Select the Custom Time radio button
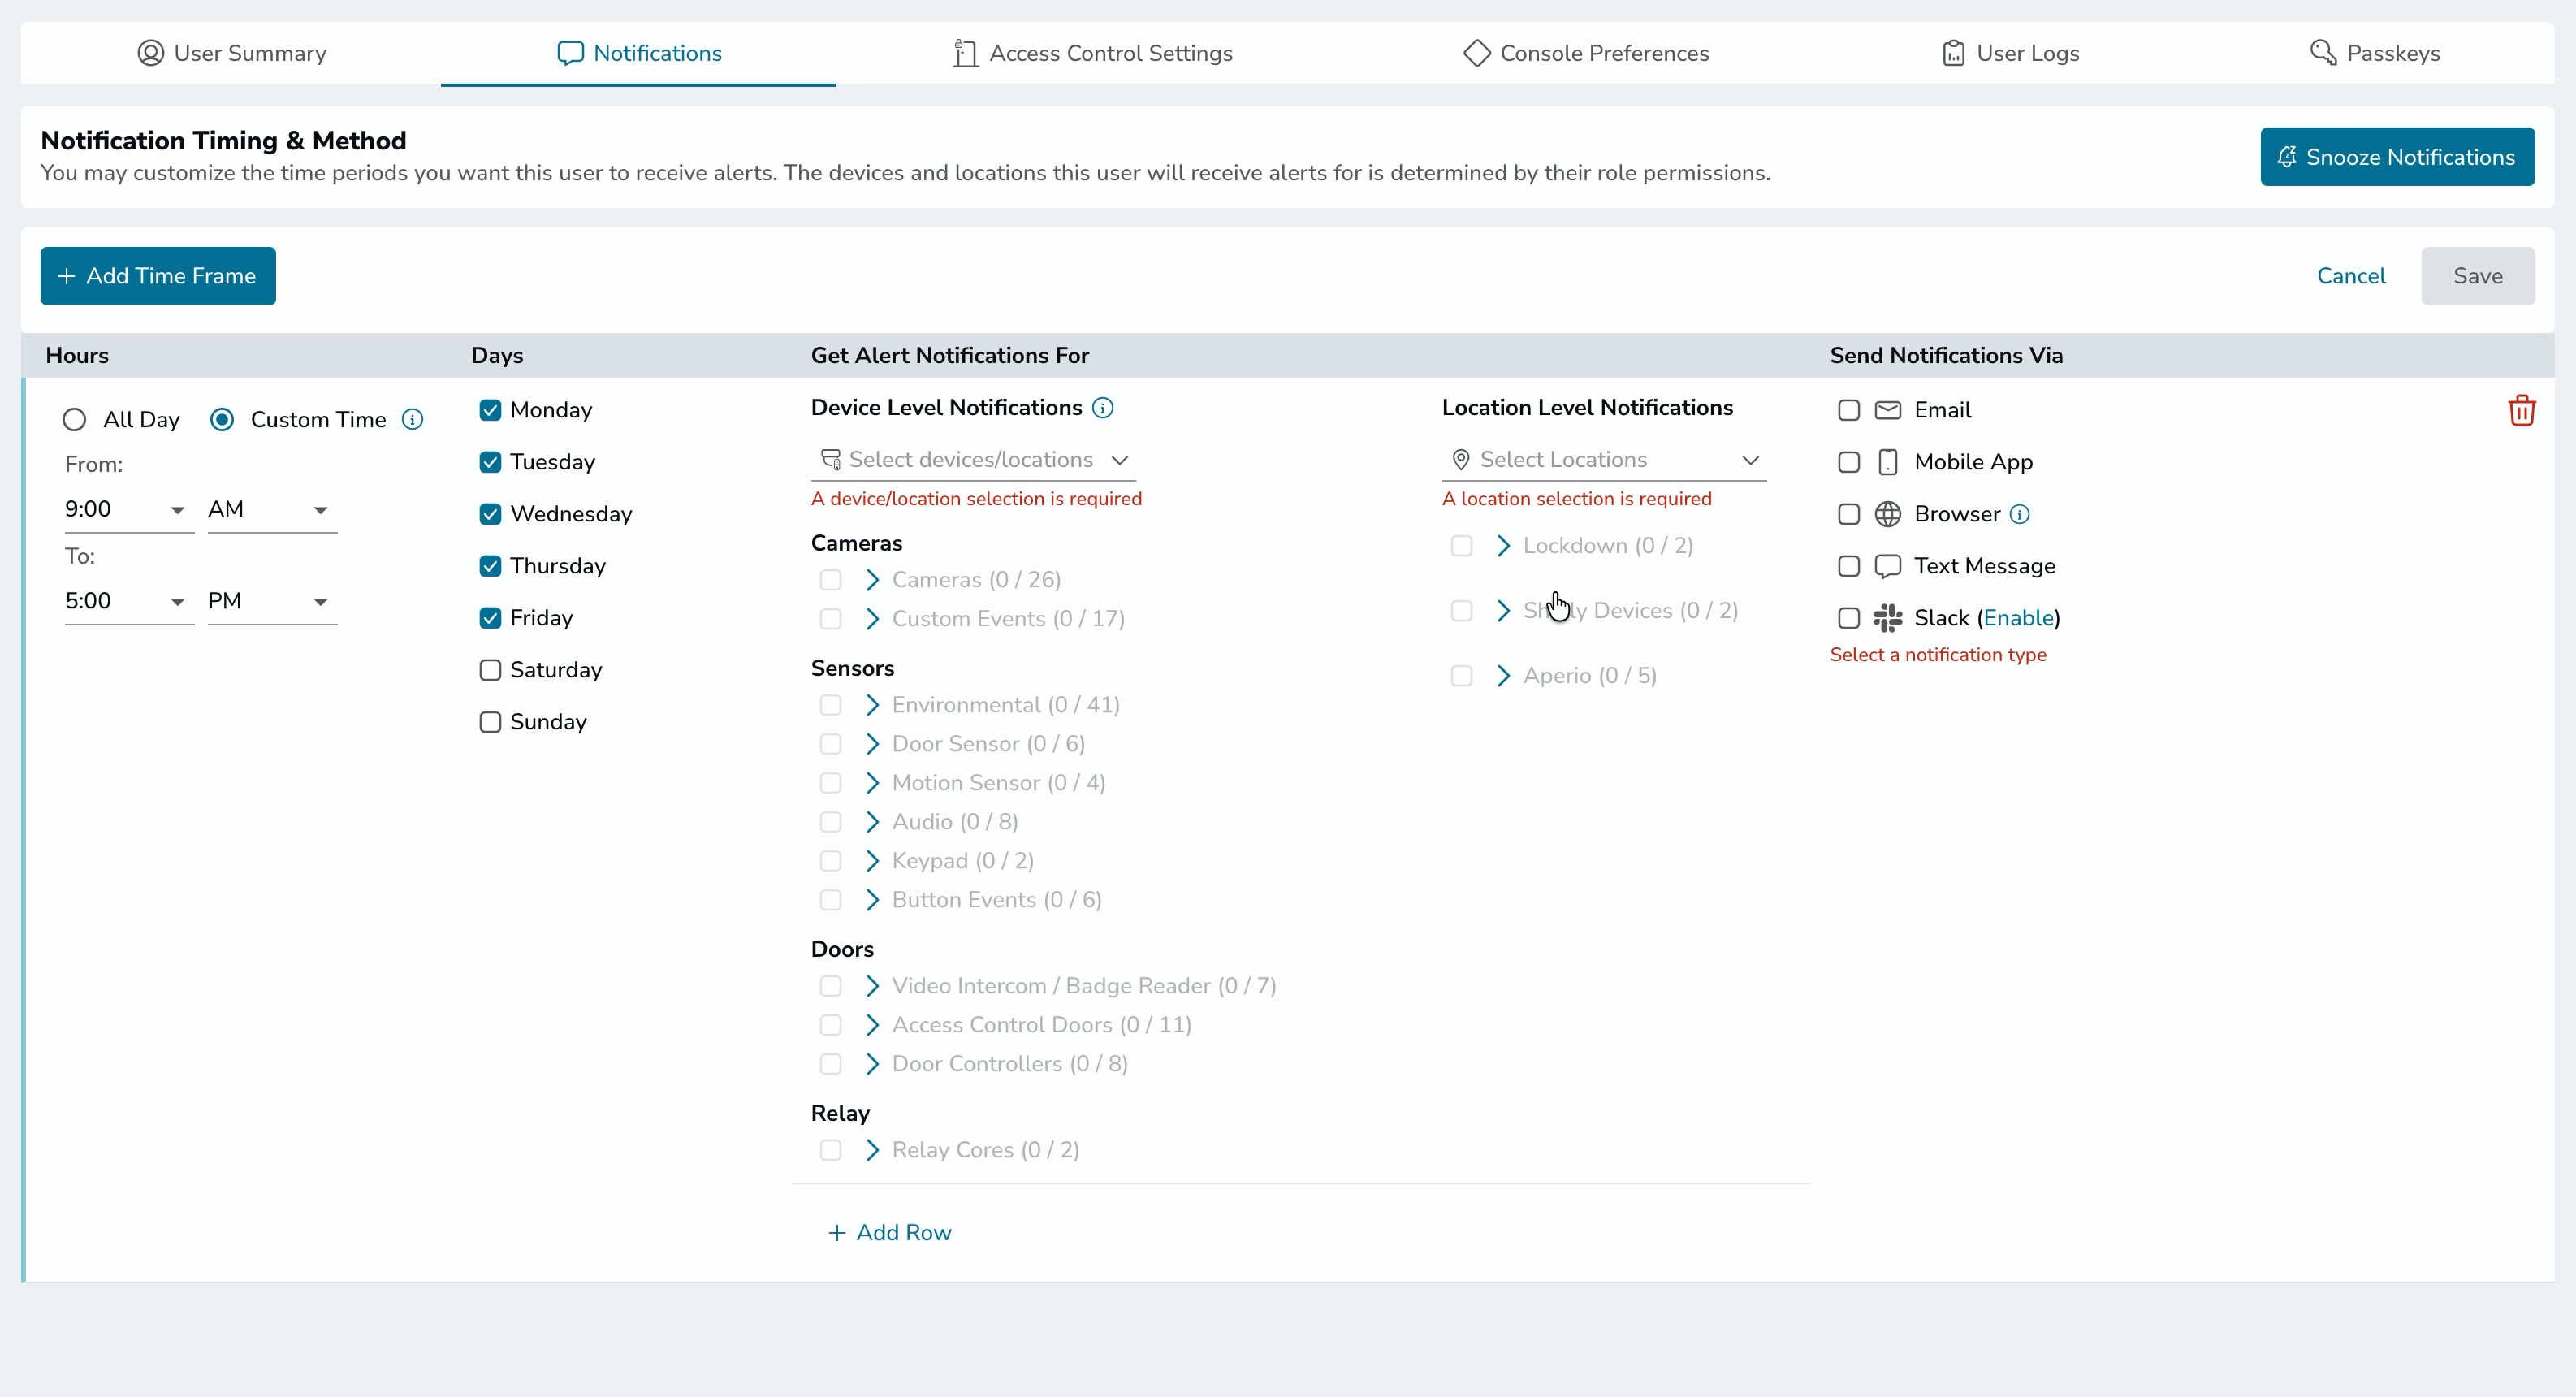Image resolution: width=2576 pixels, height=1397 pixels. pyautogui.click(x=222, y=420)
